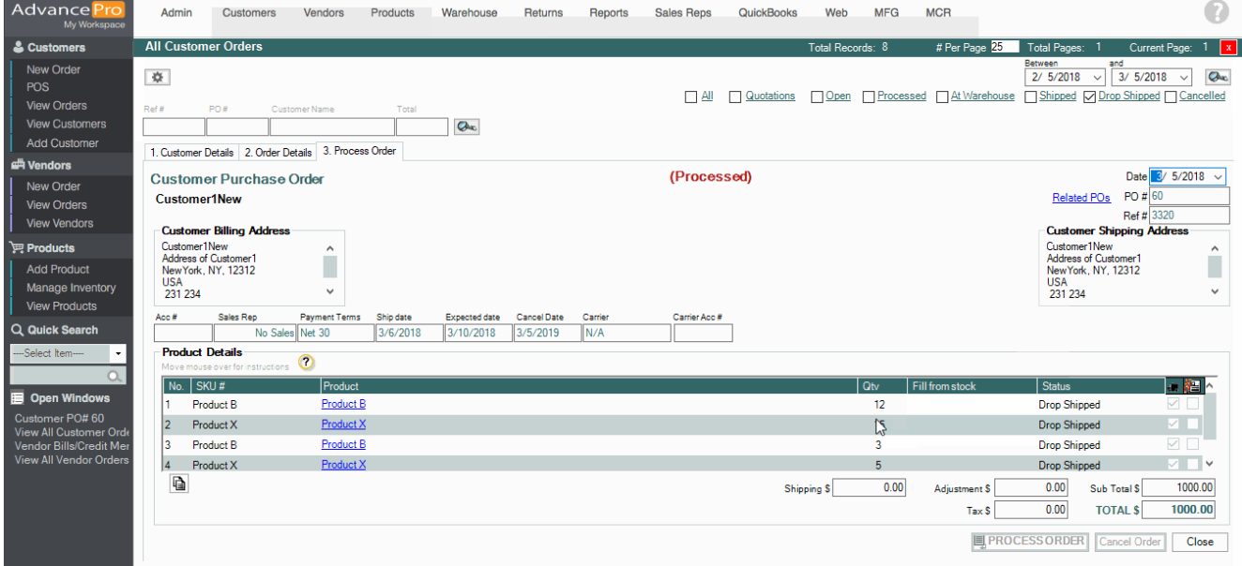
Task: Click the gear settings icon
Action: tap(157, 77)
